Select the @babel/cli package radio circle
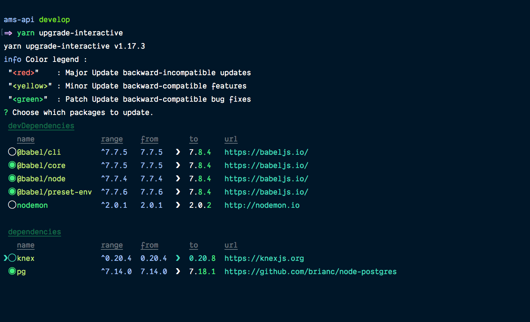The height and width of the screenshot is (322, 530). (12, 152)
